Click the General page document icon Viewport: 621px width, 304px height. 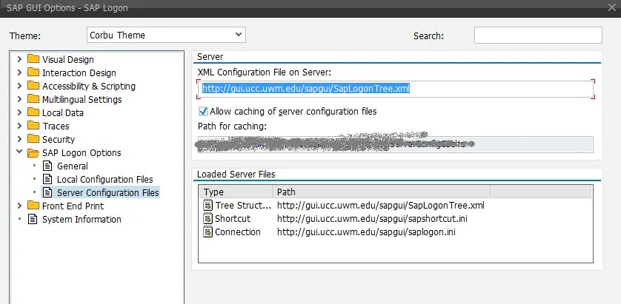(x=47, y=166)
